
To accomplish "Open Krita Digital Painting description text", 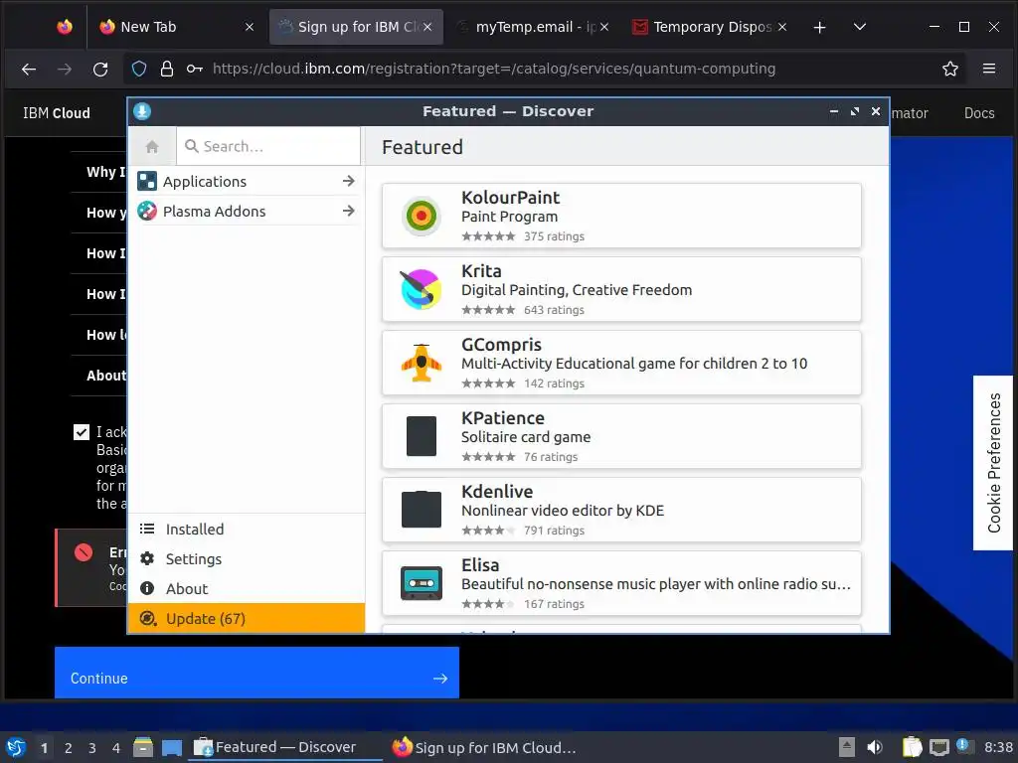I will click(x=577, y=290).
